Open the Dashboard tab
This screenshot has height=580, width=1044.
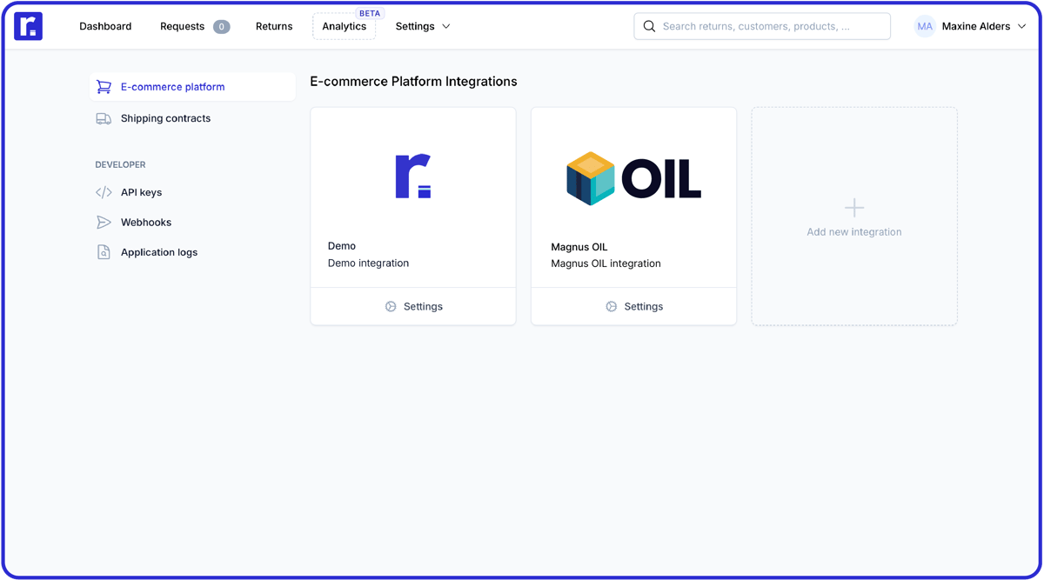click(105, 26)
